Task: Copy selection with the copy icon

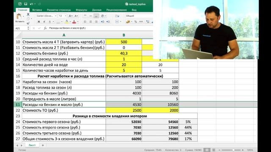Action: [28, 19]
